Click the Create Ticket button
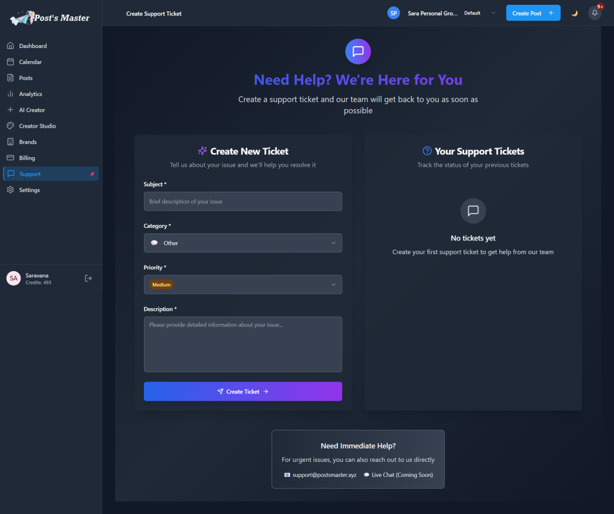614x514 pixels. [243, 392]
